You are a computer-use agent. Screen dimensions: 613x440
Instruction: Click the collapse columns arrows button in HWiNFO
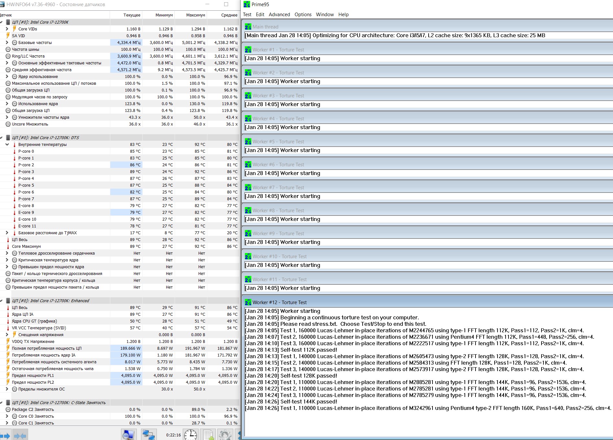(20, 435)
